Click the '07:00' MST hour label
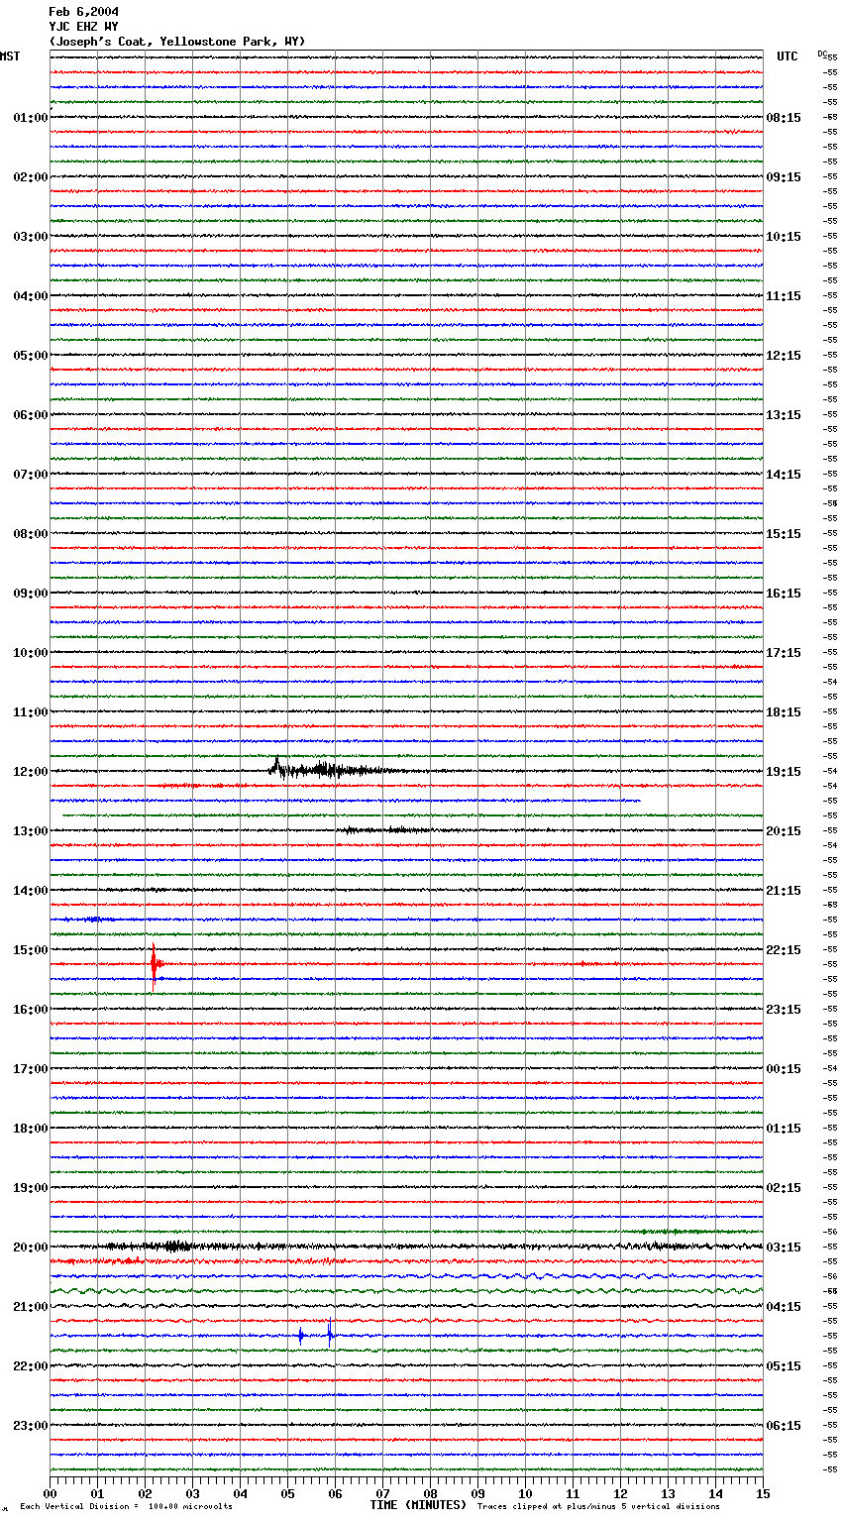The width and height of the screenshot is (842, 1520). (x=30, y=475)
